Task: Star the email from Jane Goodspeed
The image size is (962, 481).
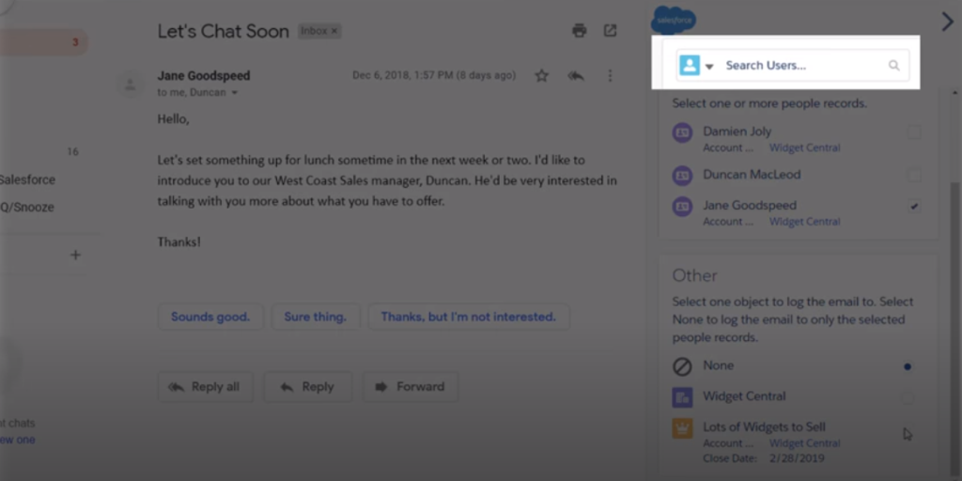Action: (541, 76)
